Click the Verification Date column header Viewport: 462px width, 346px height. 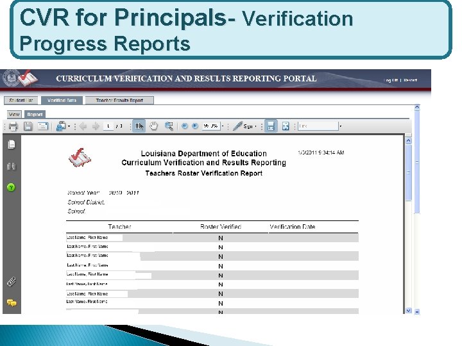(293, 227)
